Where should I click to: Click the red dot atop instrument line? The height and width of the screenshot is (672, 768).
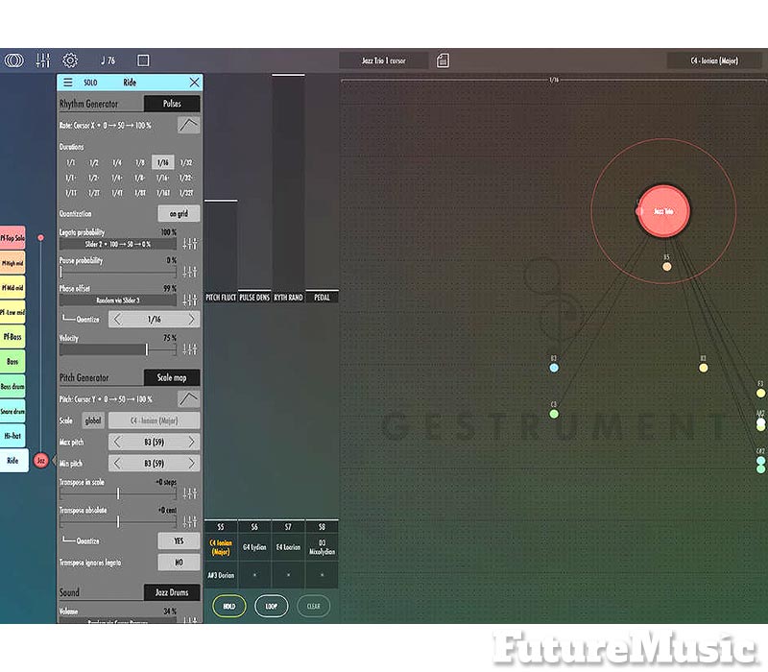(40, 237)
